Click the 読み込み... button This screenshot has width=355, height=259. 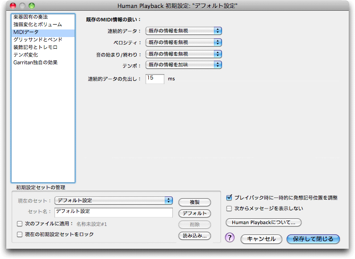coord(195,236)
